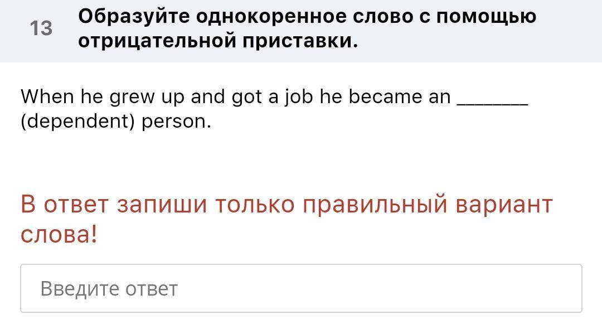This screenshot has width=602, height=324.
Task: Click the 'Введите ответ' answer input field
Action: pos(301,288)
